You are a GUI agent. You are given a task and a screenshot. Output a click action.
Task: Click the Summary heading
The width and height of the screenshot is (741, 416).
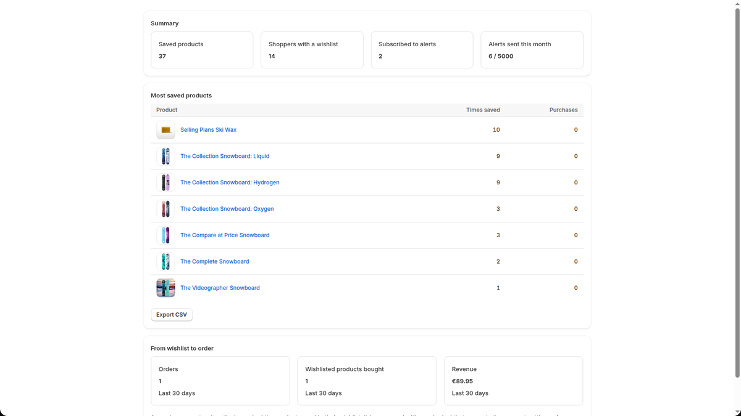tap(164, 23)
